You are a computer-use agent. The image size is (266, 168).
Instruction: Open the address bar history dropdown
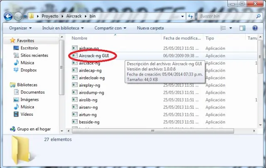(x=182, y=17)
